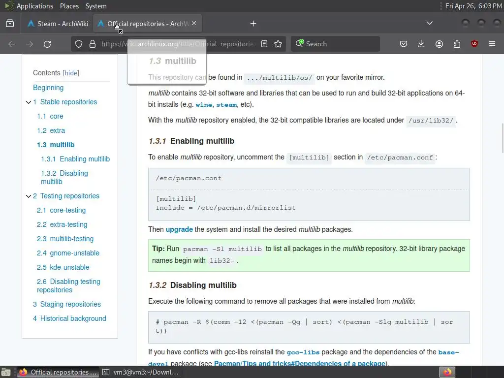Bookmark this page with star icon
This screenshot has height=378, width=504.
point(278,44)
